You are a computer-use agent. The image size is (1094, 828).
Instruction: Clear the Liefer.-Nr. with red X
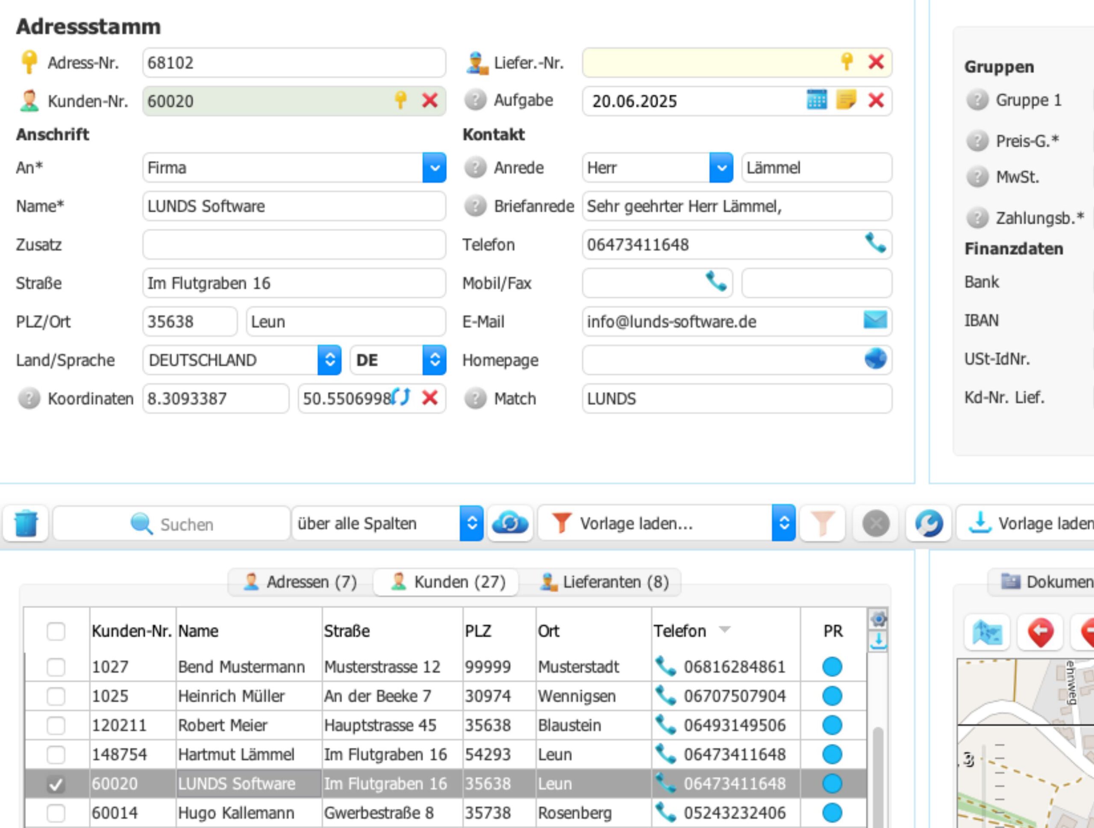(876, 62)
